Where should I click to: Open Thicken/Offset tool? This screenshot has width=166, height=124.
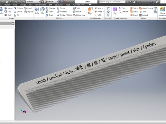point(64,15)
